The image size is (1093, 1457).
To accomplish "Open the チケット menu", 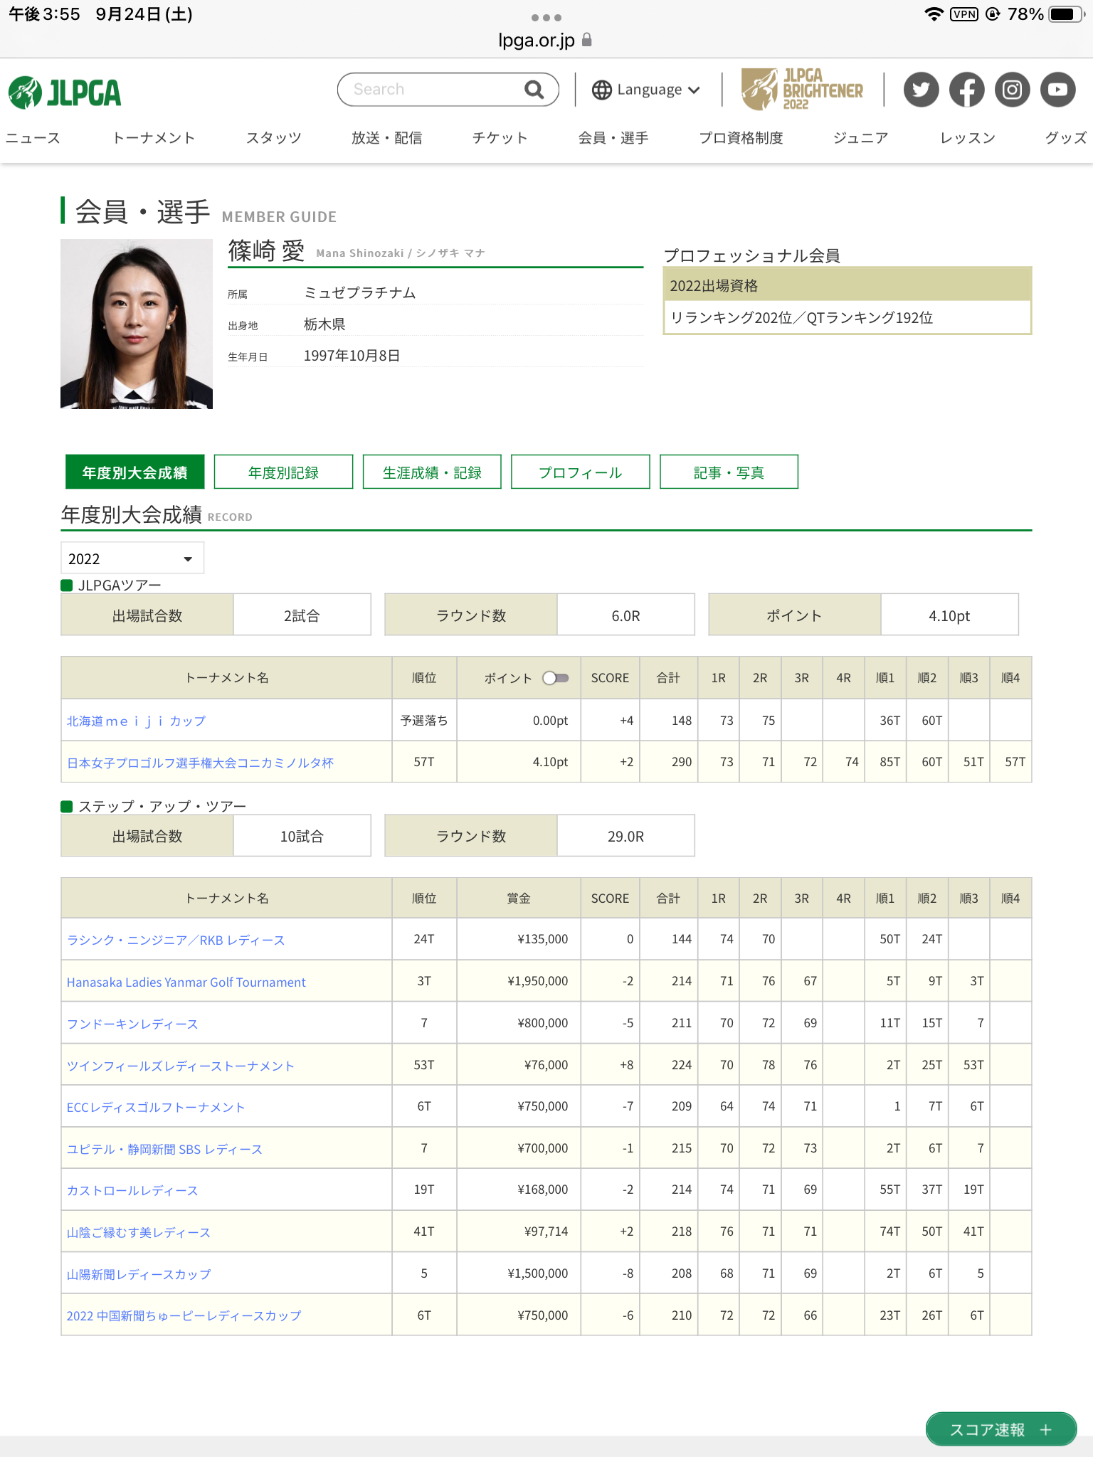I will [500, 138].
